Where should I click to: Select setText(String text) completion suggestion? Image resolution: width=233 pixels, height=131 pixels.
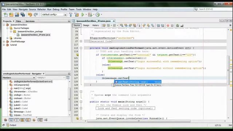click(x=138, y=82)
